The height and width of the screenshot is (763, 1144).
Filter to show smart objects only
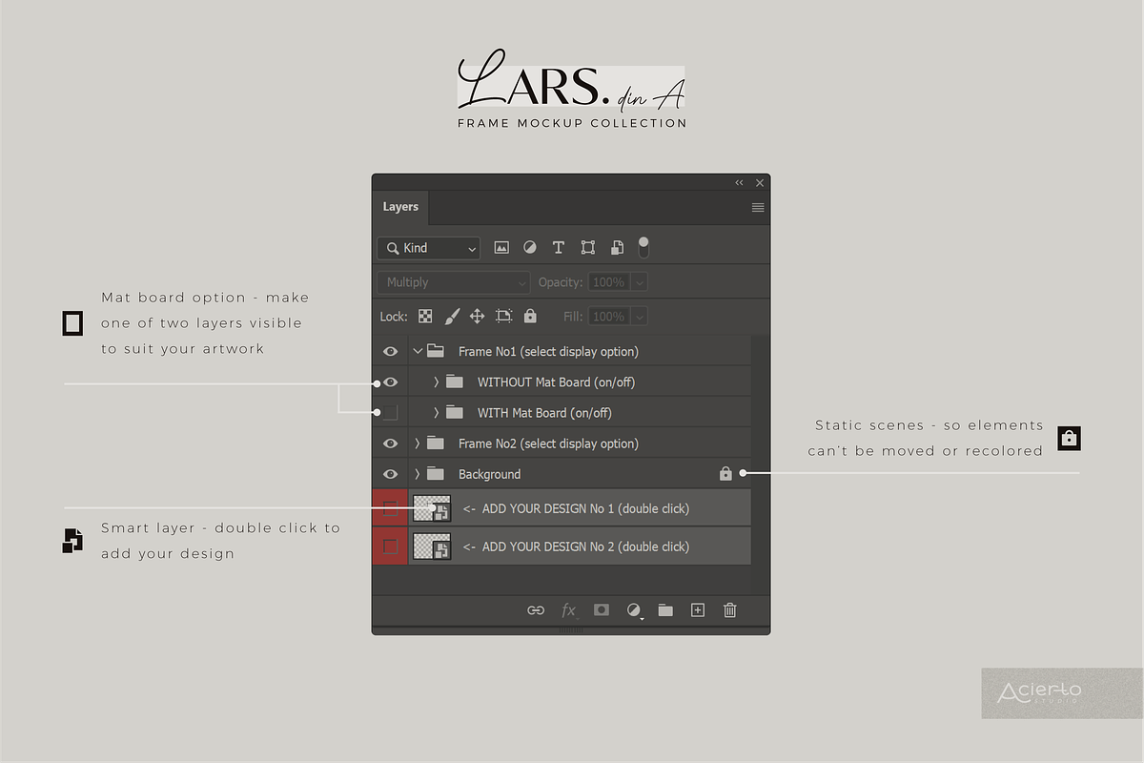tap(617, 247)
